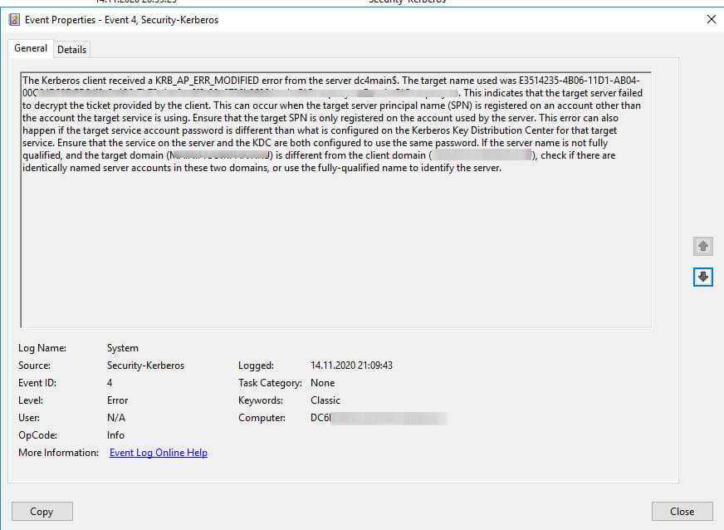The height and width of the screenshot is (530, 724).
Task: Select the OpCode value Info
Action: (x=115, y=435)
